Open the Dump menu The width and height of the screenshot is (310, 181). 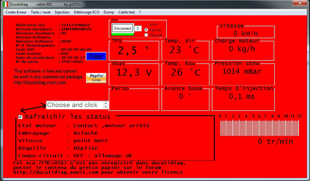[109, 12]
